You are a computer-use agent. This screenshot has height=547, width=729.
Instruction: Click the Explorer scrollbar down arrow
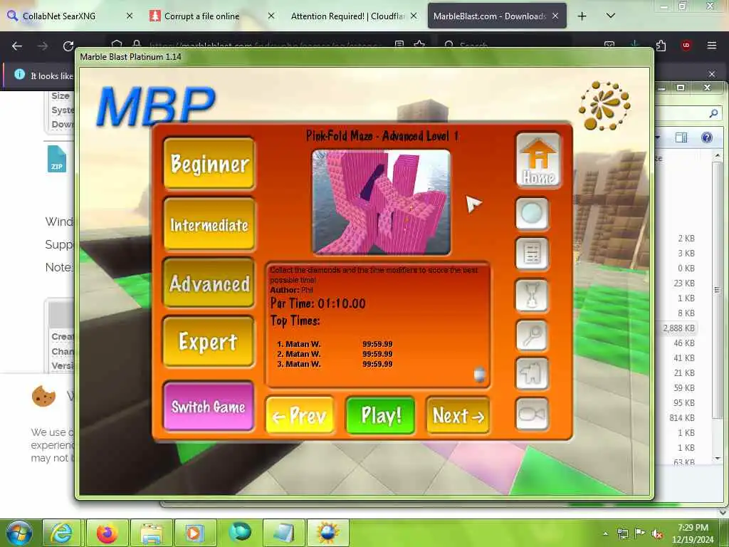pyautogui.click(x=717, y=458)
